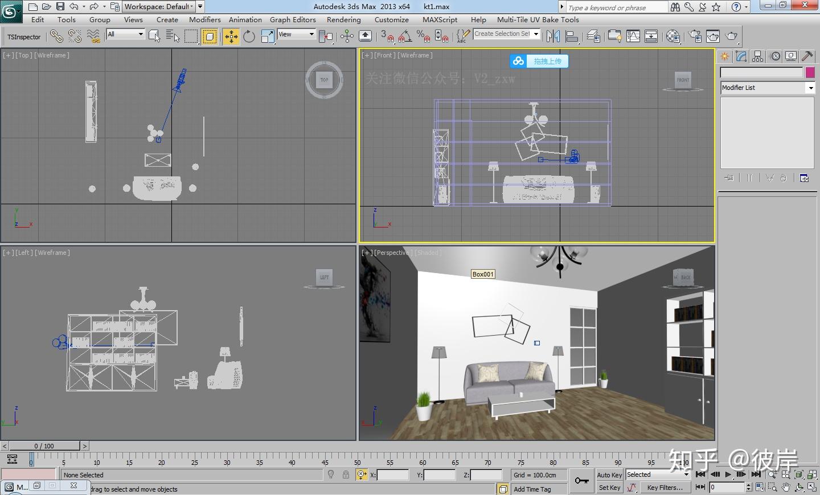Toggle Spinner Snap
The width and height of the screenshot is (820, 495).
441,36
